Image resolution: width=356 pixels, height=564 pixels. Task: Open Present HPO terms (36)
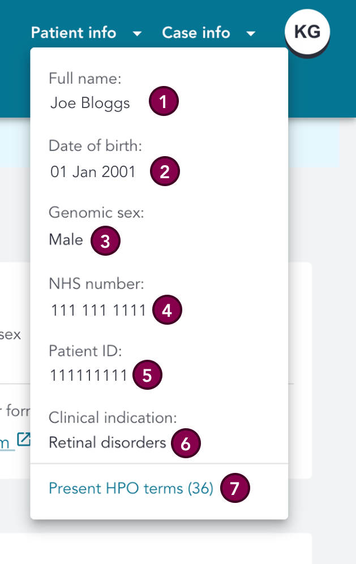pos(130,488)
